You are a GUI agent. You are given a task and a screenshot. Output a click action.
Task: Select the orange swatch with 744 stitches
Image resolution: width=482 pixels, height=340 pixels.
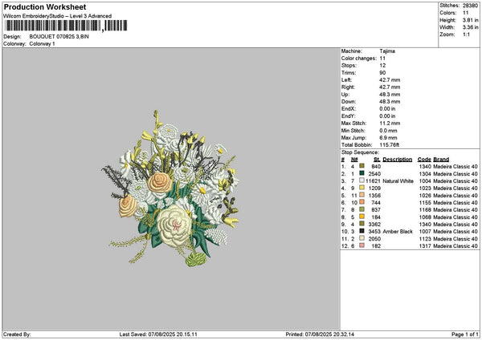[361, 202]
